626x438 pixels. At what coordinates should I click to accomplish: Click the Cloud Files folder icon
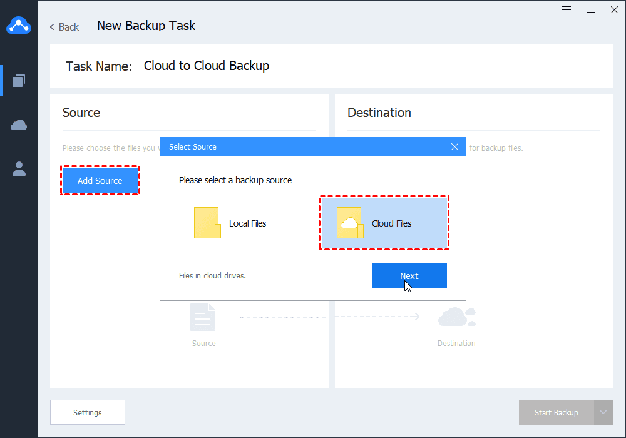click(x=350, y=223)
